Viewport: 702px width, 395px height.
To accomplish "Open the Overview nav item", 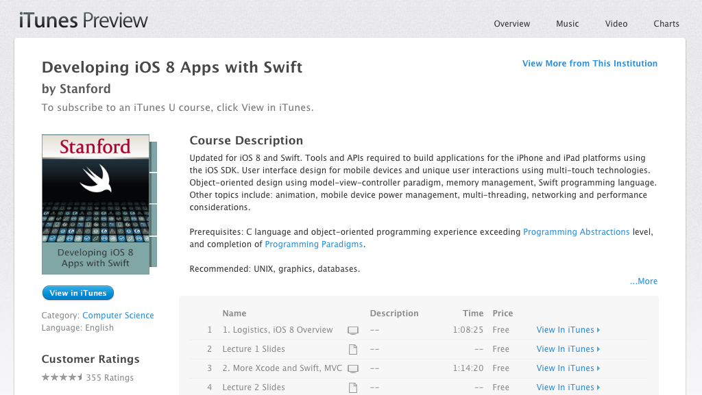I will pos(511,24).
